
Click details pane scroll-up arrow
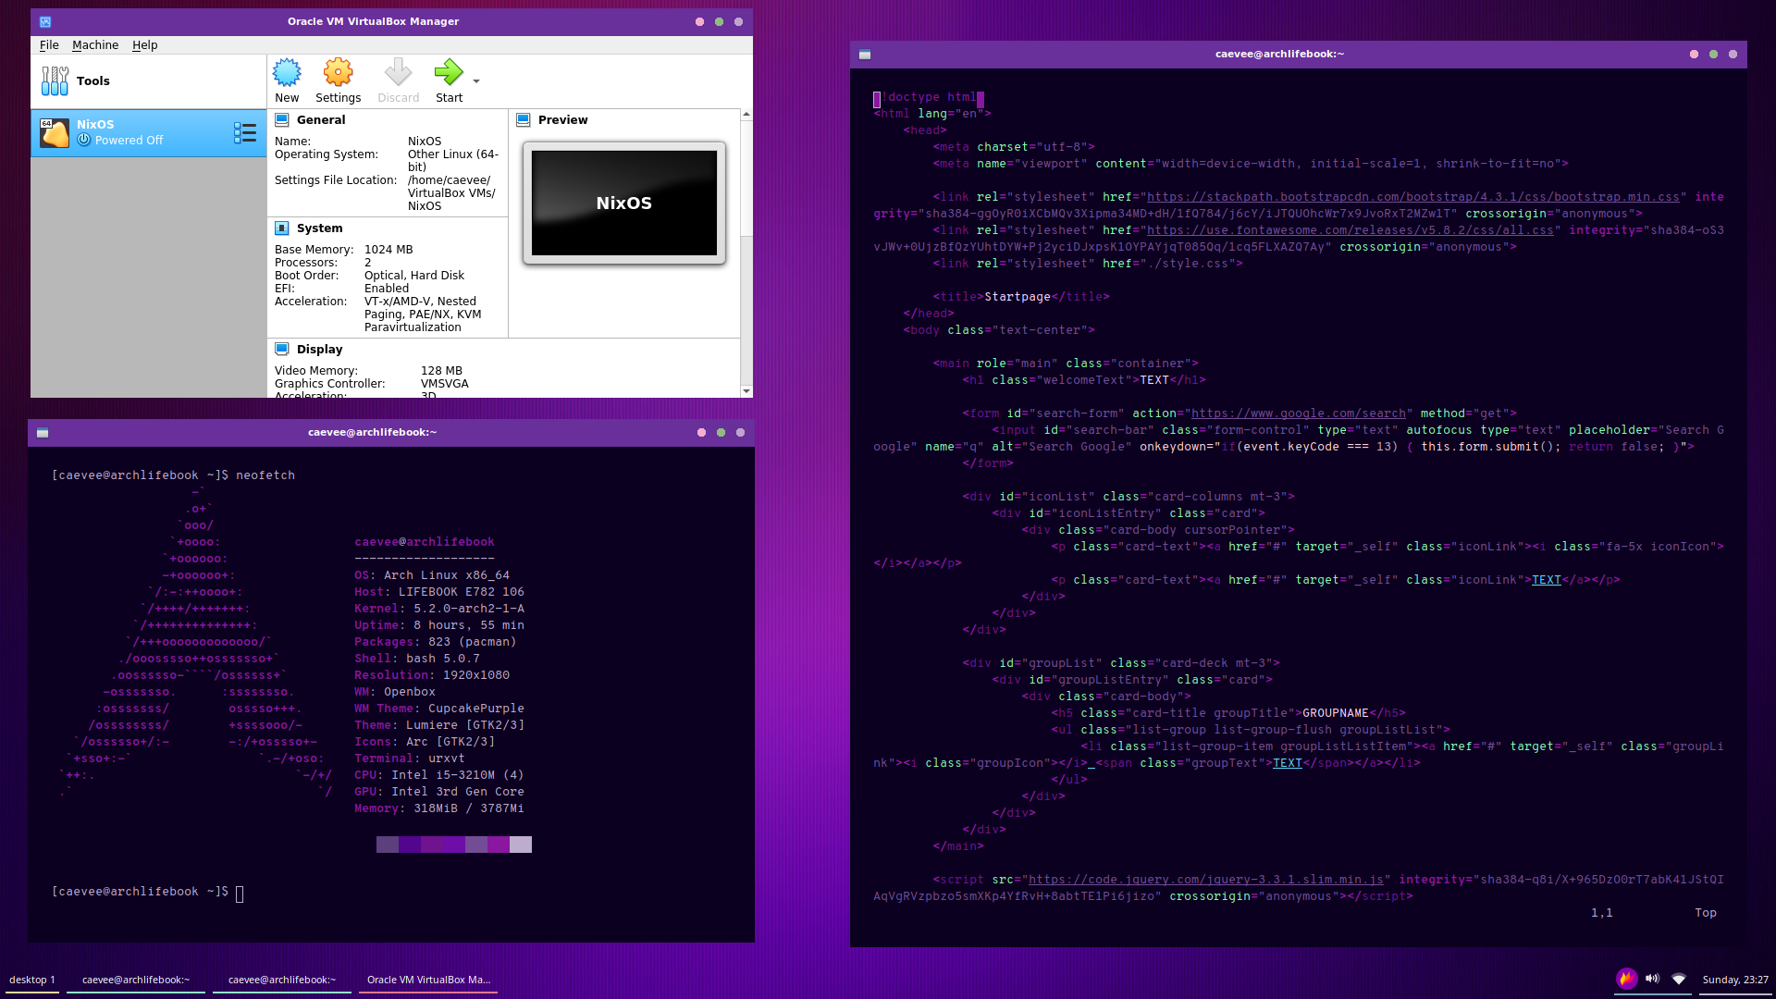(746, 114)
